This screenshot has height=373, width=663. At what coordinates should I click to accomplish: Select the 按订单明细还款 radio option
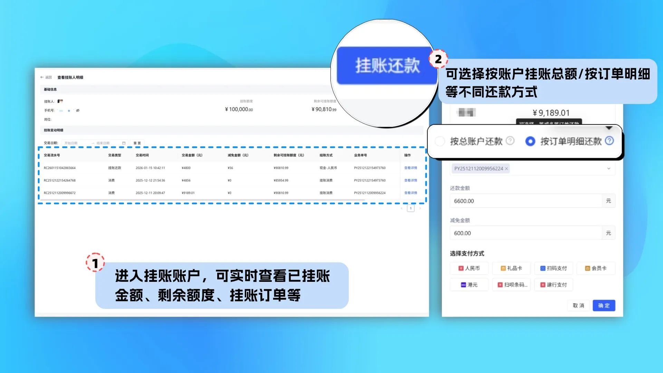point(530,142)
